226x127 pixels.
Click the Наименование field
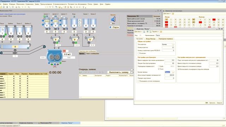(x=189, y=35)
